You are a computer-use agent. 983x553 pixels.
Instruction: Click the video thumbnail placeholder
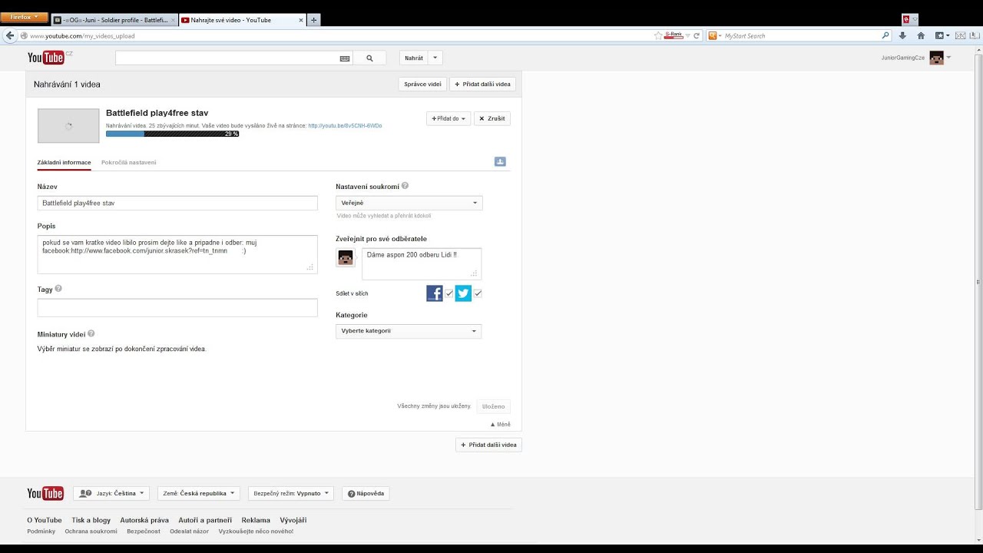click(68, 126)
